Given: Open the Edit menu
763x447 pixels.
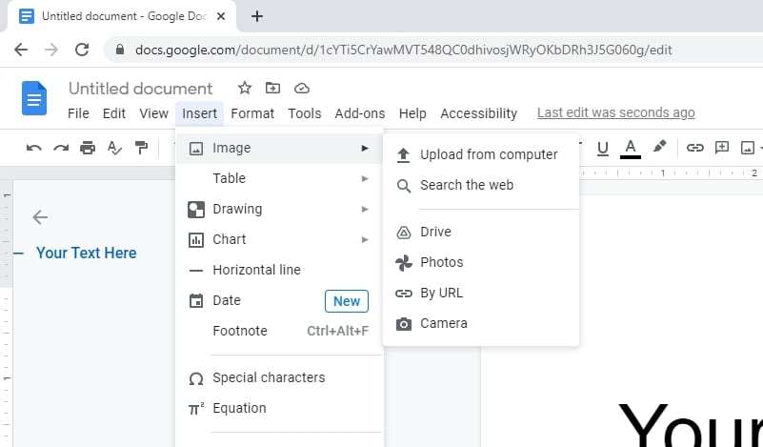Looking at the screenshot, I should (114, 113).
